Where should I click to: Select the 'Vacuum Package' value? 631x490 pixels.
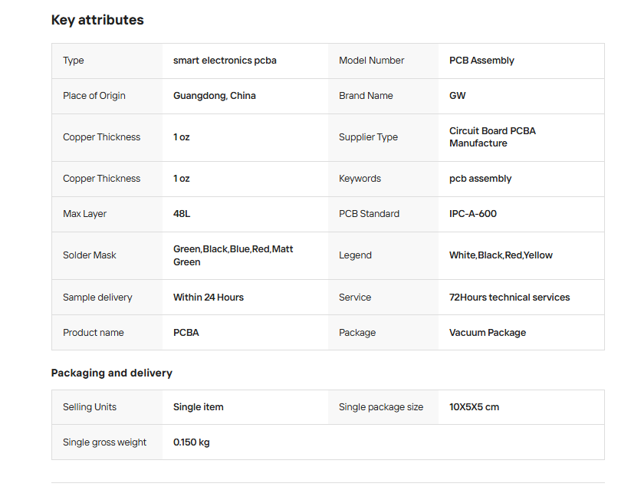(488, 333)
